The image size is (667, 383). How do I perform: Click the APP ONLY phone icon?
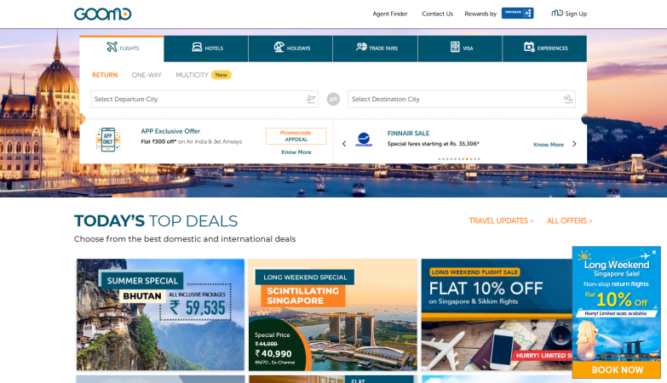coord(108,140)
